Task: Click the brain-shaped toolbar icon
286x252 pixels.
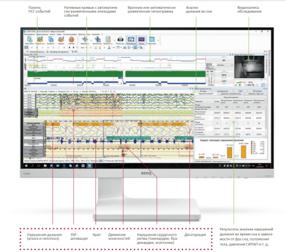Action: pyautogui.click(x=71, y=40)
